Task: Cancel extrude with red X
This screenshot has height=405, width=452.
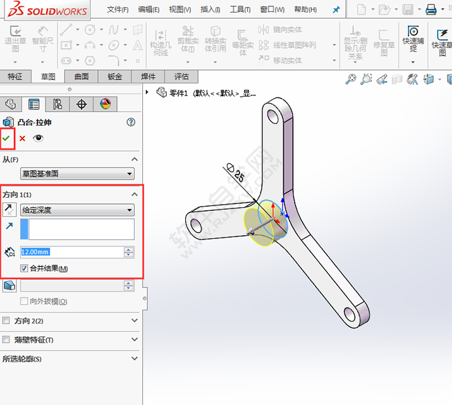Action: [x=22, y=138]
